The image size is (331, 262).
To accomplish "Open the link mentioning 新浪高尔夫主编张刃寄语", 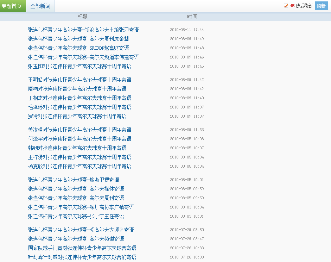I will [83, 30].
